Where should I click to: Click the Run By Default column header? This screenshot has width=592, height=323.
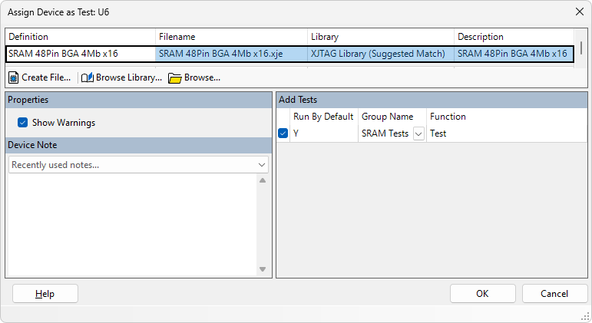[323, 117]
